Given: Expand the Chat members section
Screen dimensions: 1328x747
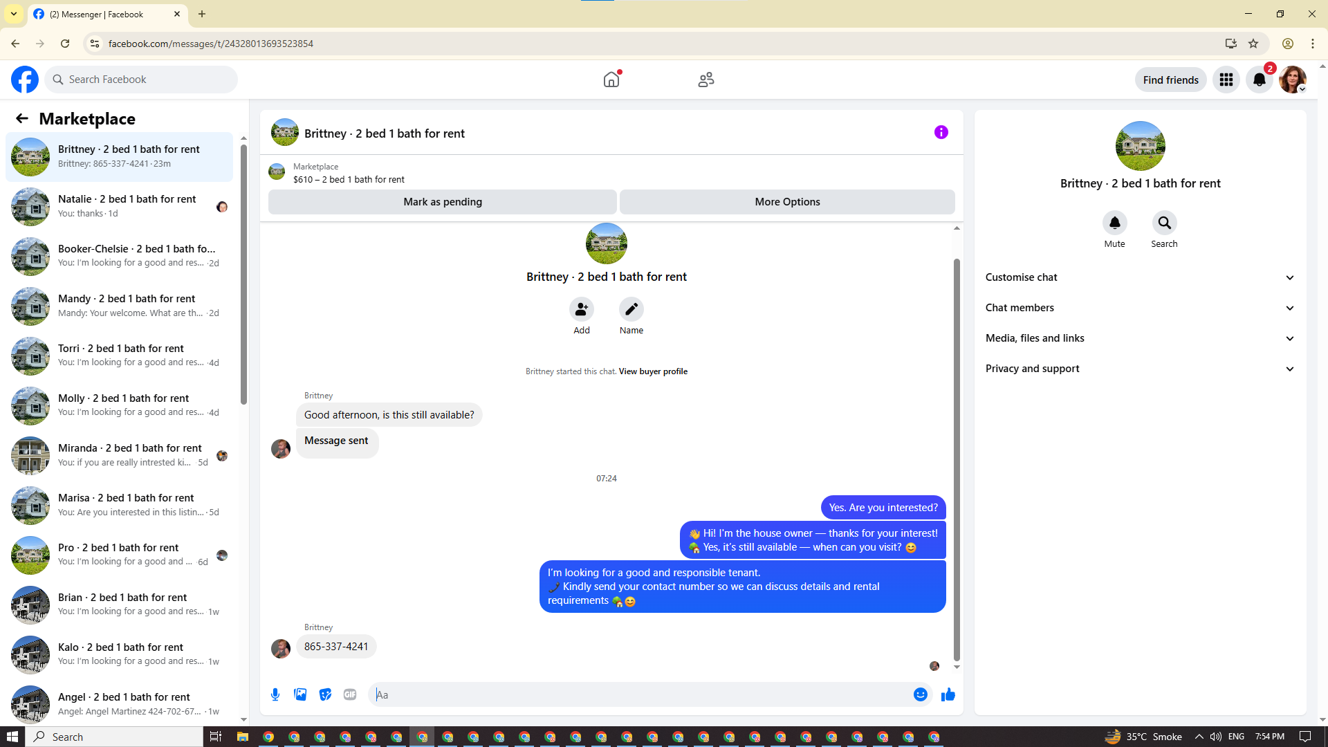Looking at the screenshot, I should click(1141, 308).
